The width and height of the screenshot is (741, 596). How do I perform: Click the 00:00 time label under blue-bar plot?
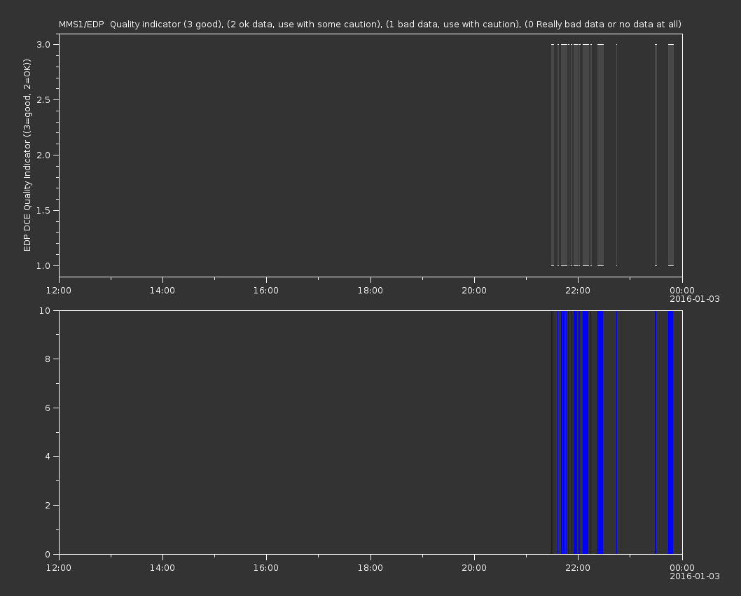tap(682, 568)
